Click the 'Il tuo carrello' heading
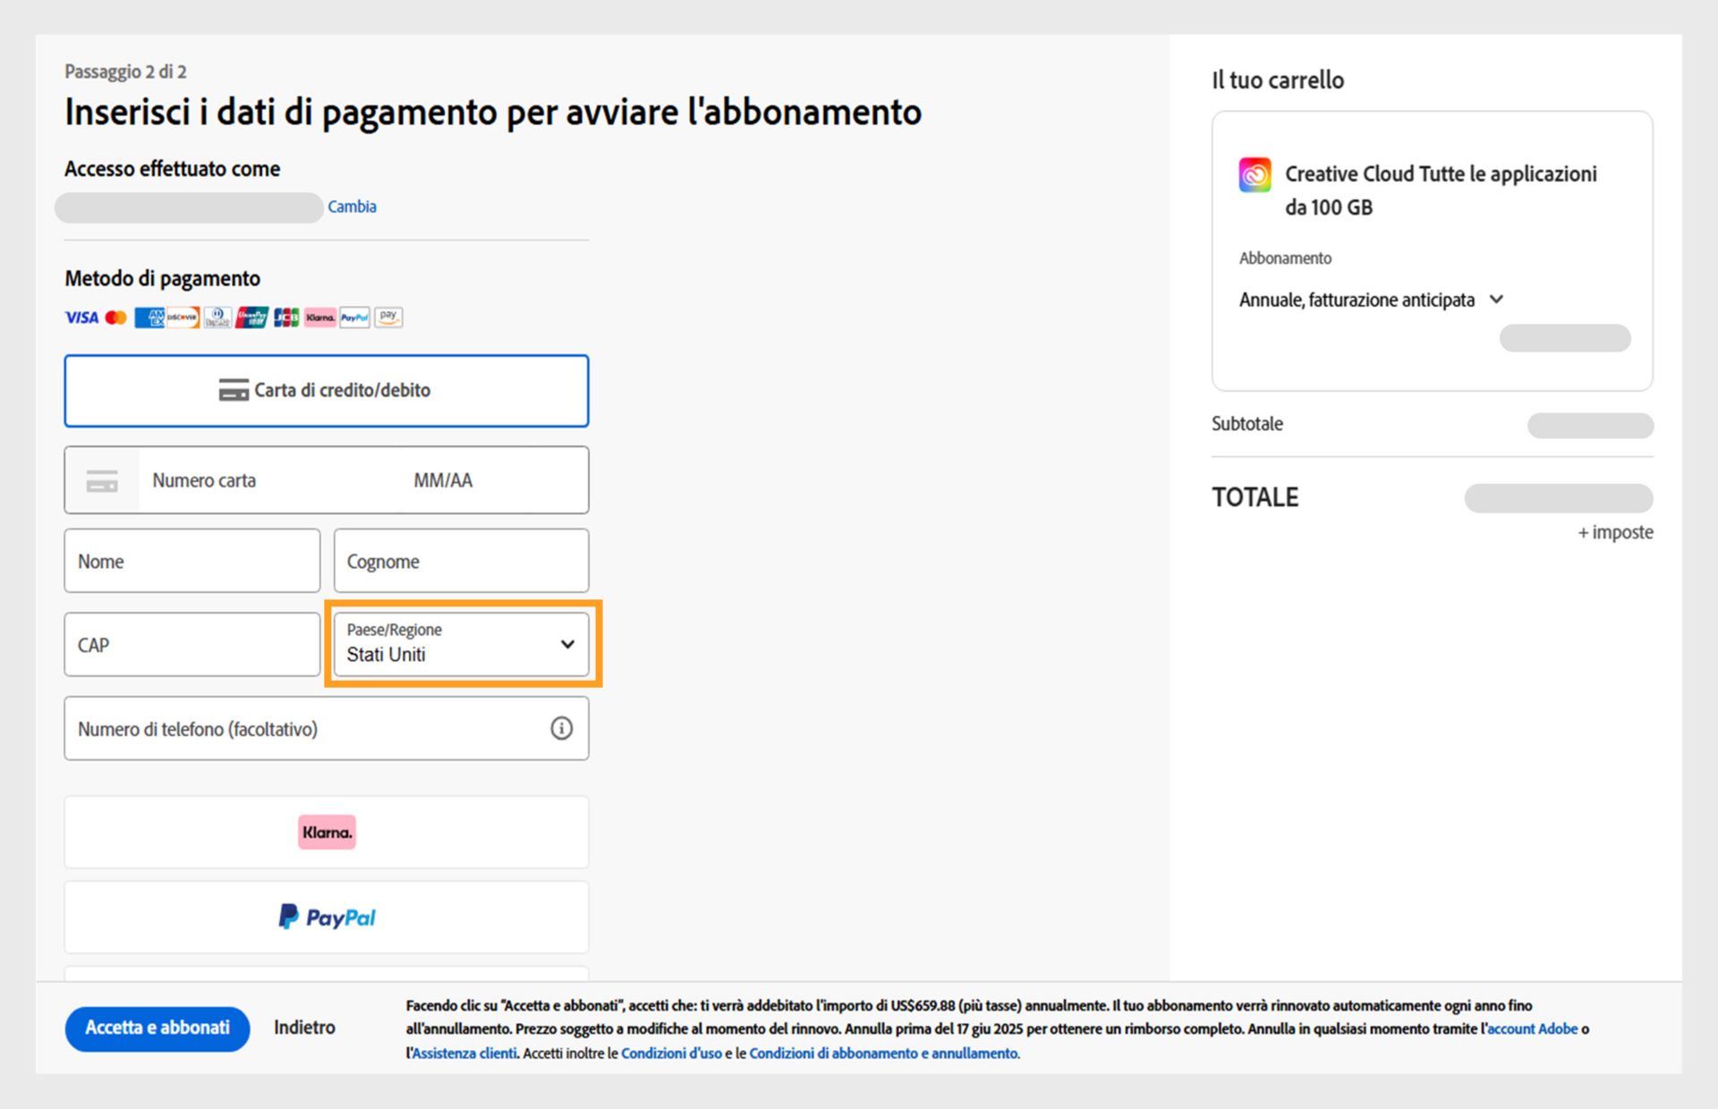This screenshot has height=1109, width=1718. (1278, 80)
